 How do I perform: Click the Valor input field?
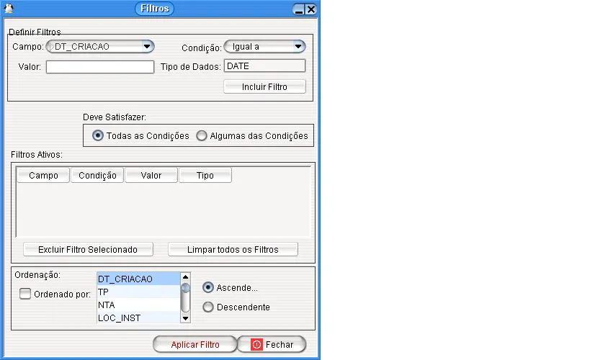click(x=100, y=67)
